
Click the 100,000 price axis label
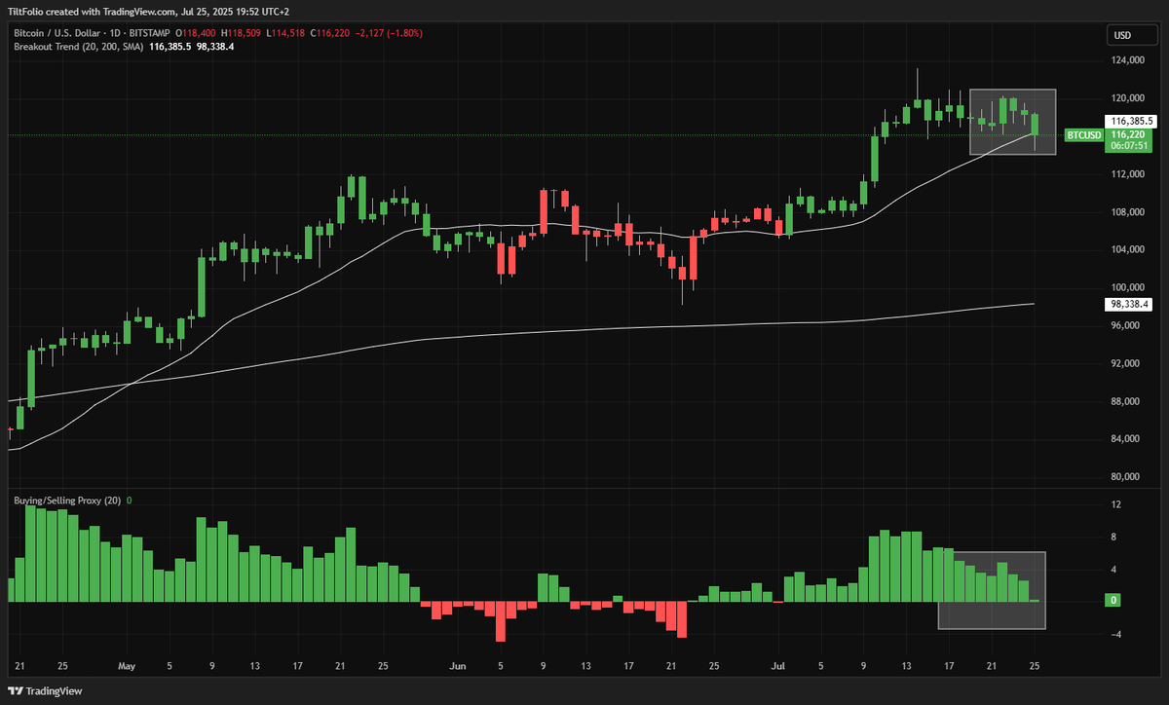point(1127,288)
